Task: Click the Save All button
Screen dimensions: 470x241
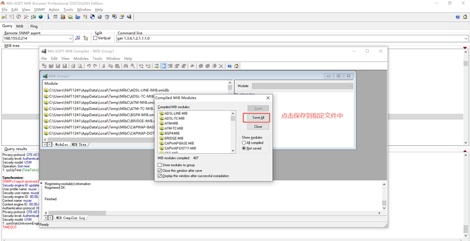Action: (x=258, y=118)
